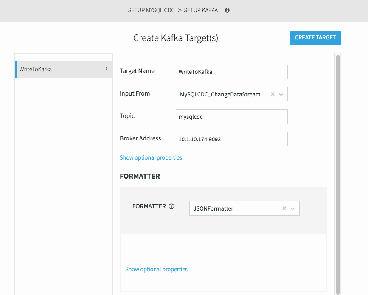Image resolution: width=368 pixels, height=295 pixels.
Task: Click the Target Name input field
Action: point(232,72)
